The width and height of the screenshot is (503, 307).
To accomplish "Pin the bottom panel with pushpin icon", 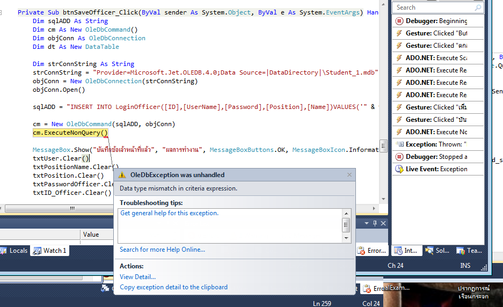I will pyautogui.click(x=375, y=223).
